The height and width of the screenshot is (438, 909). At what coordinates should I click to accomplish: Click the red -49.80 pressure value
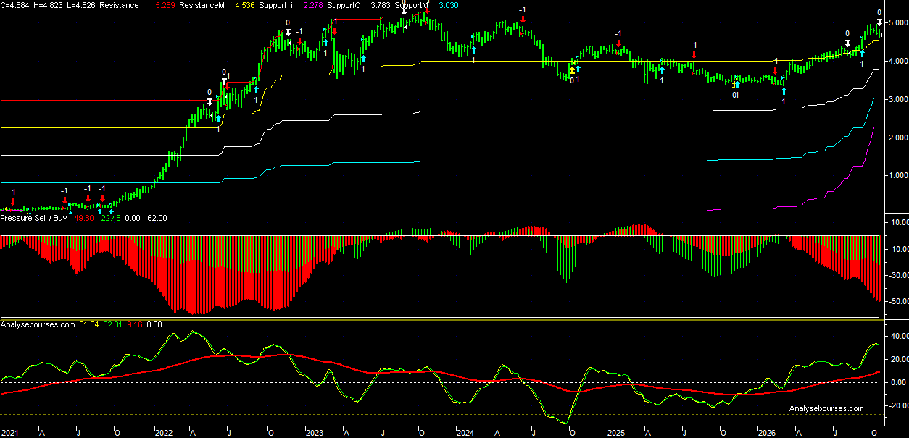pos(83,218)
